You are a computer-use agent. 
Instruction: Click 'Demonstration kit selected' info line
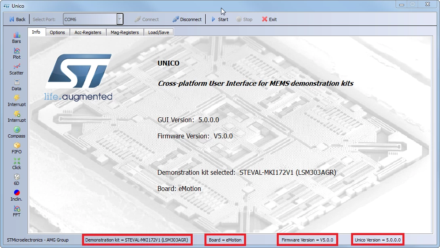[246, 172]
